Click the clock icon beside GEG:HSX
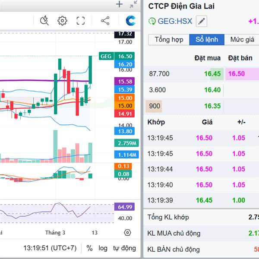The height and width of the screenshot is (259, 259). click(152, 21)
